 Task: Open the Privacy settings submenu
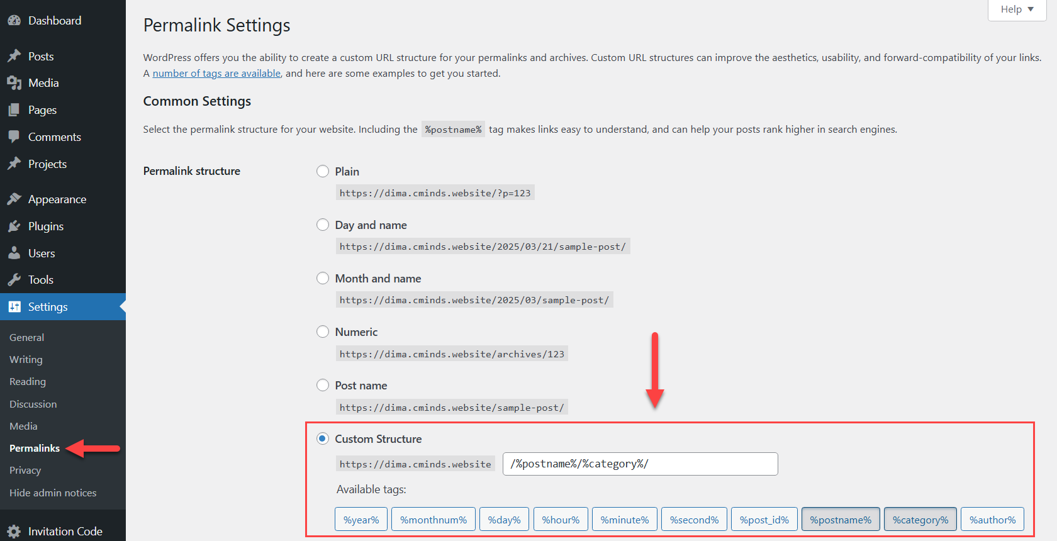click(25, 471)
